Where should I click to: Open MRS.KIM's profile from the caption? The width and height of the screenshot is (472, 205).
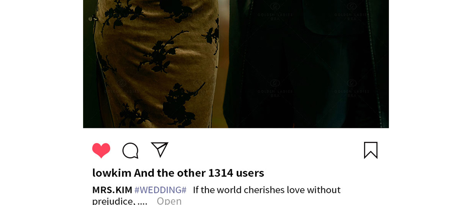(112, 190)
